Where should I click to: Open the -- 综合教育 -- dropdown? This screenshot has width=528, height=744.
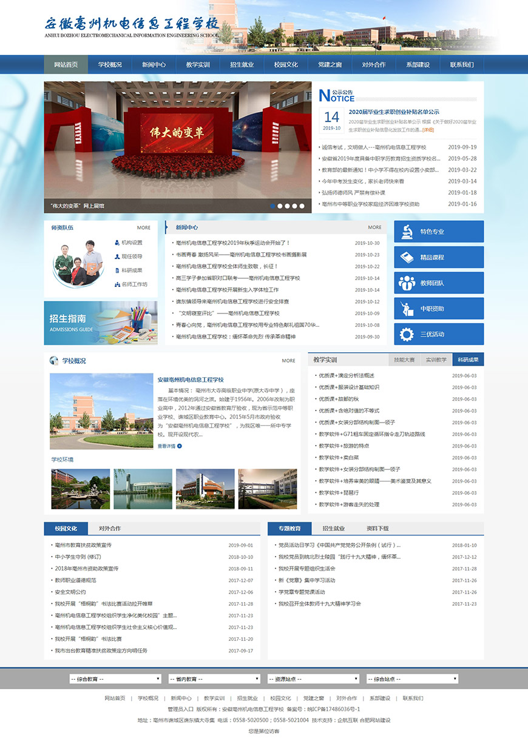[115, 679]
